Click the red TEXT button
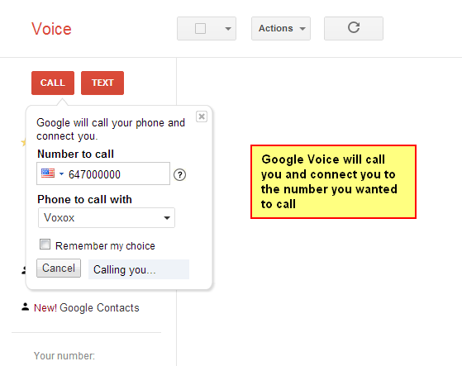Image resolution: width=462 pixels, height=366 pixels. (x=102, y=83)
